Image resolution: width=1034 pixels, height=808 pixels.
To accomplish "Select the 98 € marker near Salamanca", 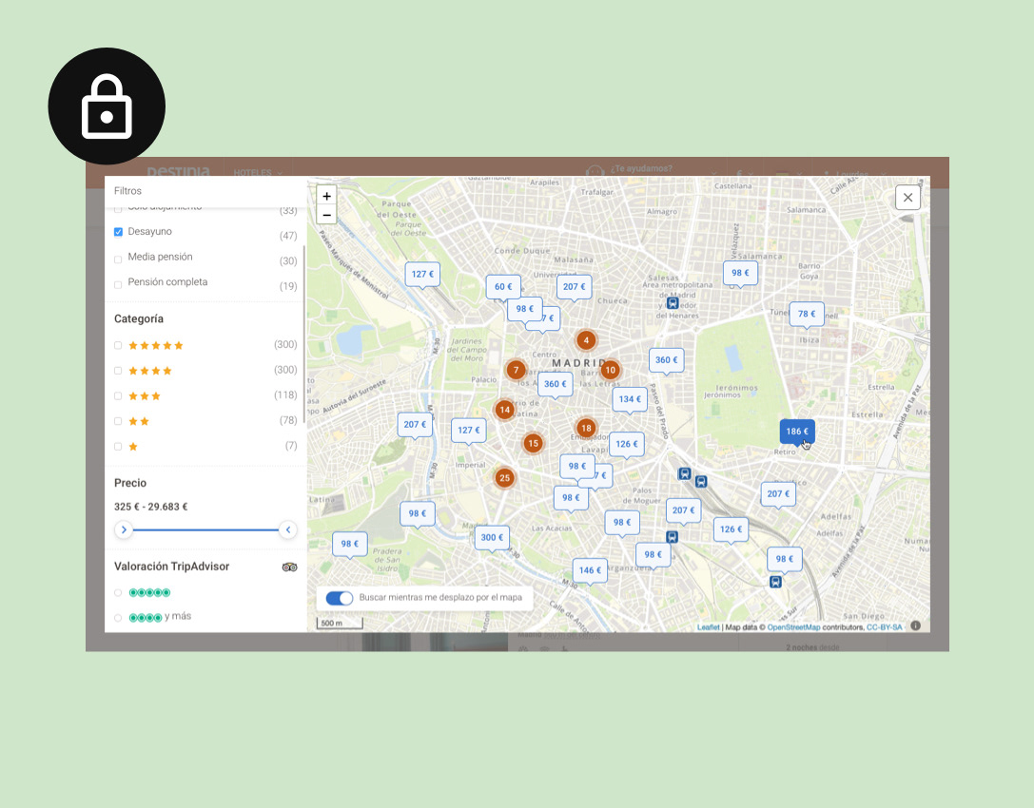I will pos(740,273).
